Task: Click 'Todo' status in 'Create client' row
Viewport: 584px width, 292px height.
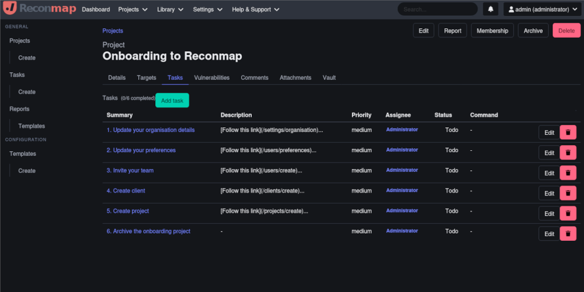Action: tap(452, 191)
